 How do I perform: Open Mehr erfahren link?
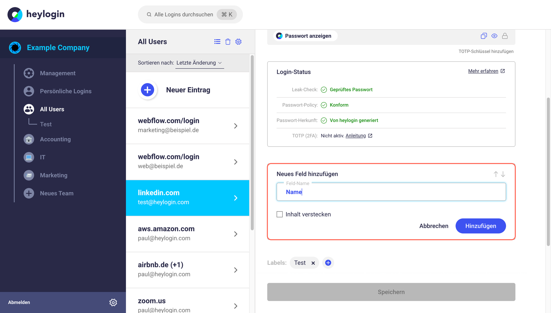coord(483,71)
